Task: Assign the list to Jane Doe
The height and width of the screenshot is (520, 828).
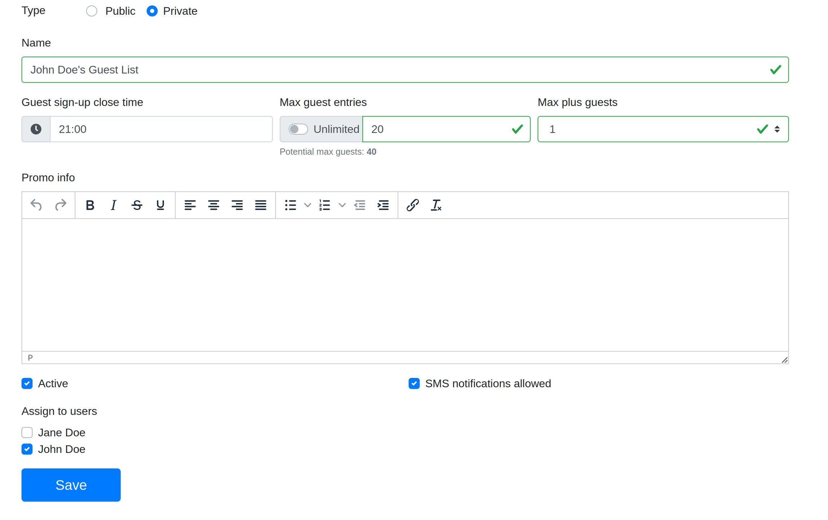Action: pos(27,432)
